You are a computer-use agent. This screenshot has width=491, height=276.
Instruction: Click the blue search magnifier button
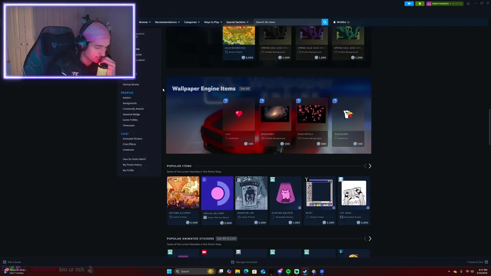(x=325, y=22)
